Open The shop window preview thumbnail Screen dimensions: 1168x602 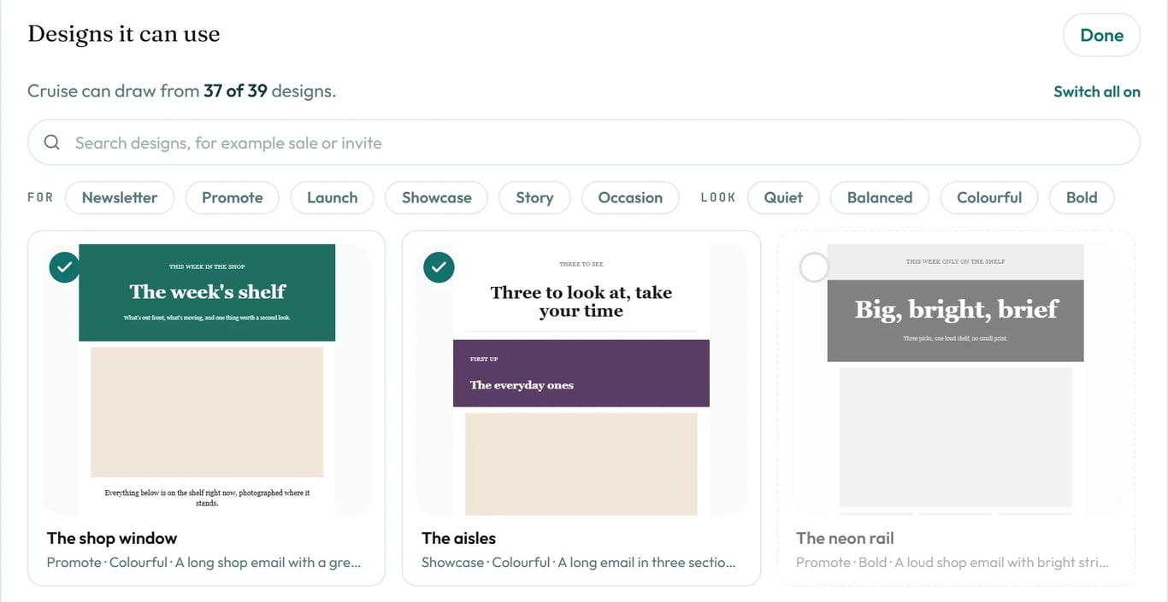207,379
